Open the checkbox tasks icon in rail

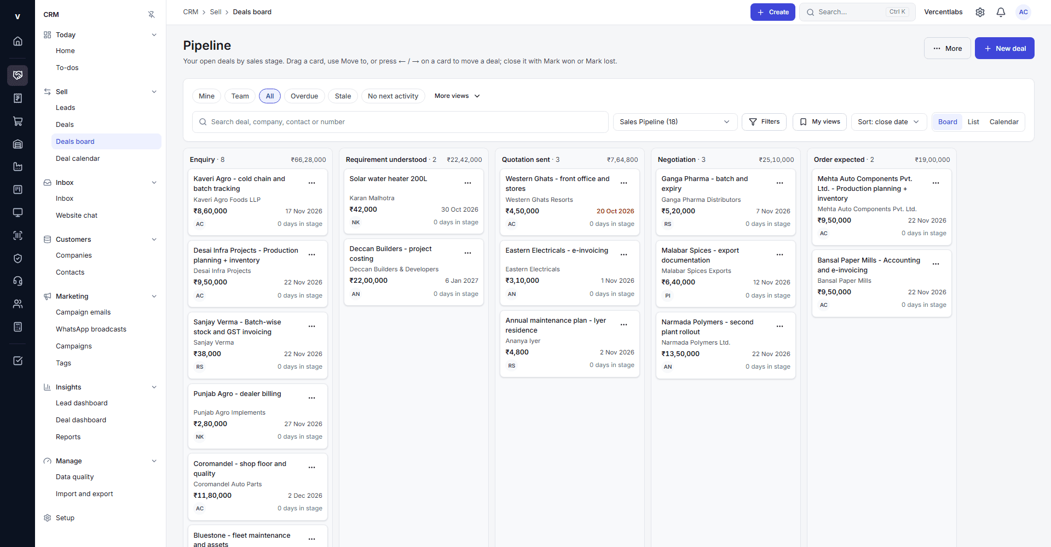[x=18, y=361]
